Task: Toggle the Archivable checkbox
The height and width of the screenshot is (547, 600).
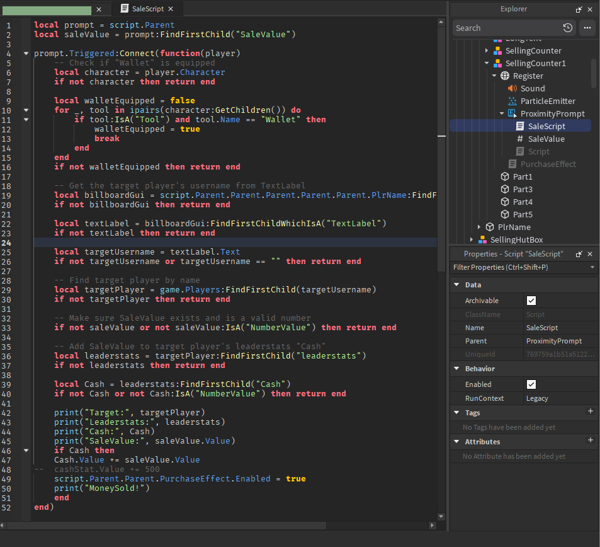Action: pyautogui.click(x=531, y=301)
